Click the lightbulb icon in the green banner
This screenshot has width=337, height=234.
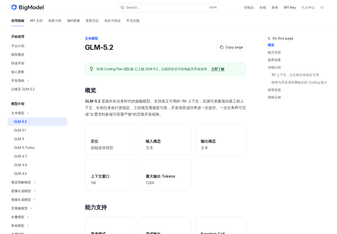click(x=91, y=69)
